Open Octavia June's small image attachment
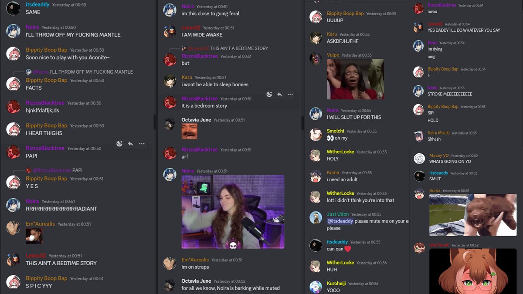Screen dimensions: 523x294 [190, 131]
